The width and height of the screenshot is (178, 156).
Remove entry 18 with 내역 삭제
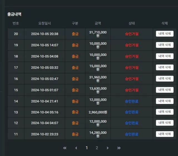[x=165, y=56]
